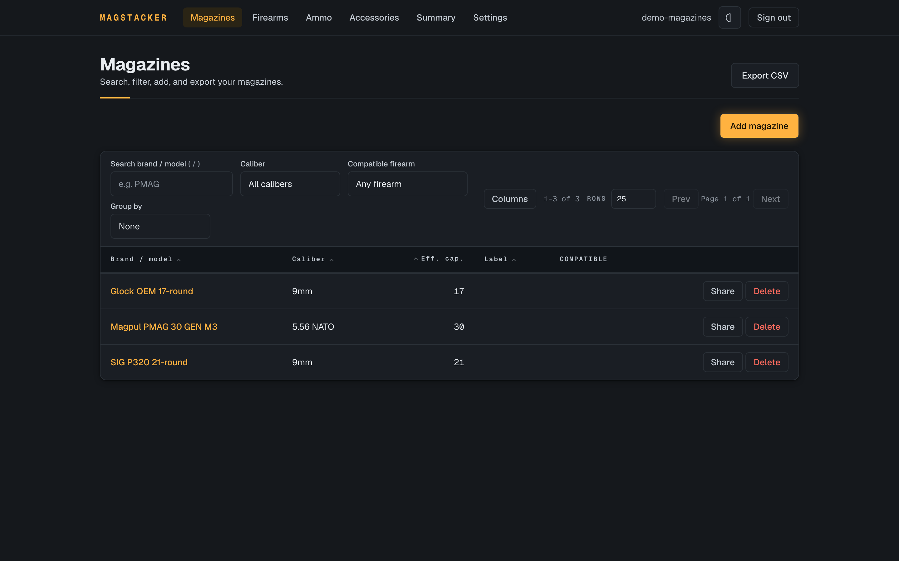Focus the Search brand / model field

point(172,184)
